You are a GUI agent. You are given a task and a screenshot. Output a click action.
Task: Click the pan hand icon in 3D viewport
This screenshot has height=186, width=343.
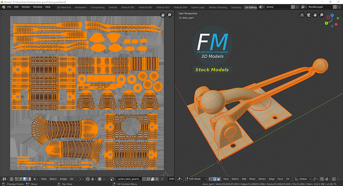pyautogui.click(x=315, y=15)
